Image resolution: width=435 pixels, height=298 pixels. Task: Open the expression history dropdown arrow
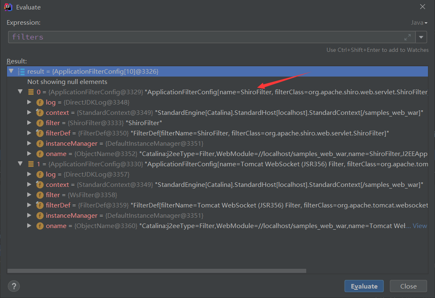click(421, 37)
